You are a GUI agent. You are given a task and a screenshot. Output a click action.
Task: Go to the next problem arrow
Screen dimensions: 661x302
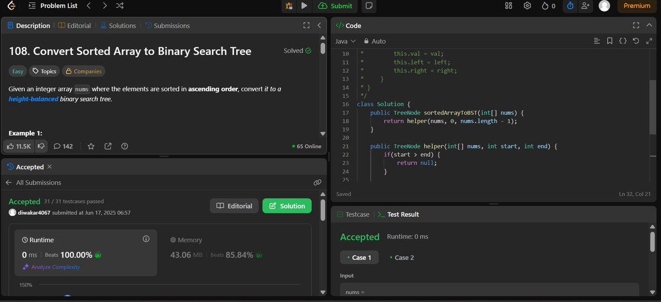[x=105, y=6]
